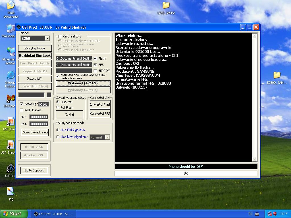The width and height of the screenshot is (291, 218).
Task: Open Moje dokumenty desktop icon
Action: 11,9
